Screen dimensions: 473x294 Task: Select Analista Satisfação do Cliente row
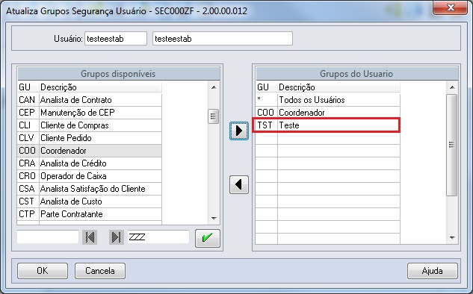(90, 189)
